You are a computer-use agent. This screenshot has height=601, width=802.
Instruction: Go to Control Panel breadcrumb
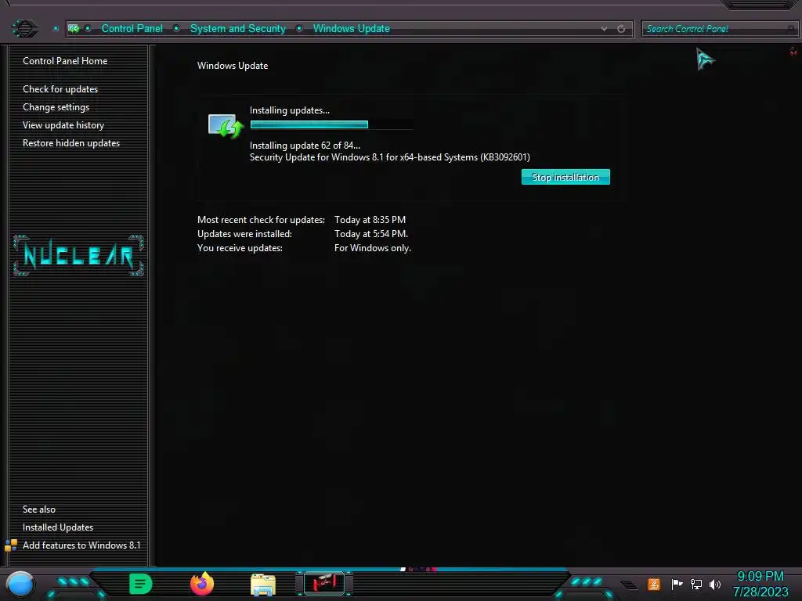pos(132,29)
